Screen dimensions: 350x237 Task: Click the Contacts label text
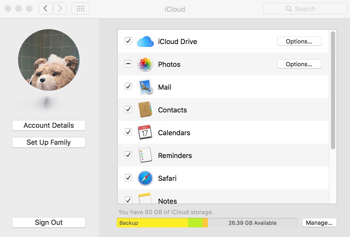click(x=172, y=110)
